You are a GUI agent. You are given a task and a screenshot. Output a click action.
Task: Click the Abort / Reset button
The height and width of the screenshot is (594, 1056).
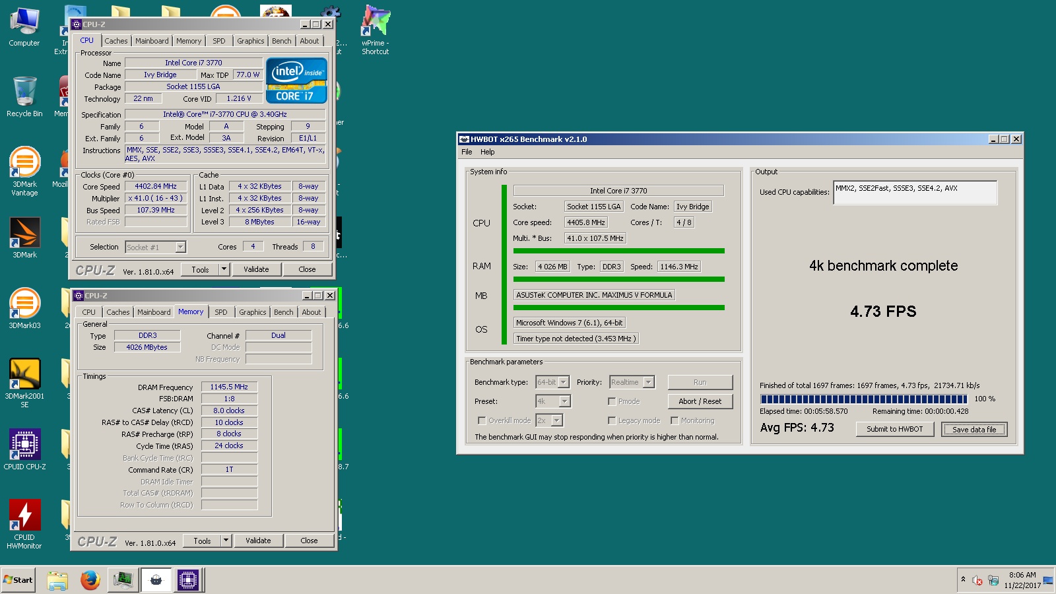700,401
